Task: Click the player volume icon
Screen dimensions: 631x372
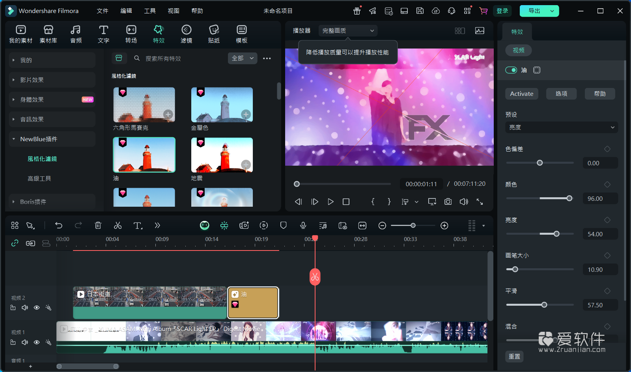Action: (x=464, y=202)
